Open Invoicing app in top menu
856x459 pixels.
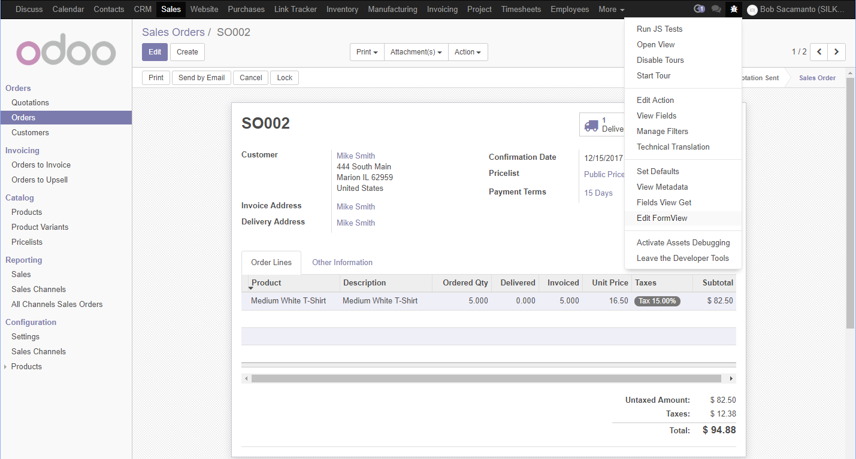tap(442, 9)
